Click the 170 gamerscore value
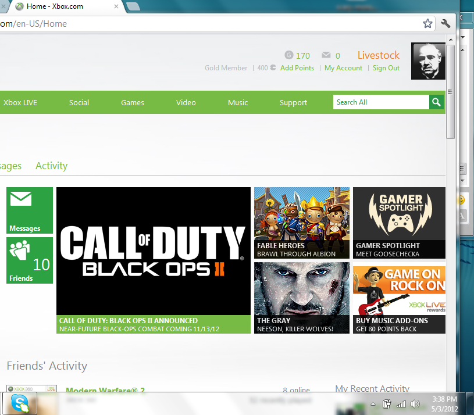 303,56
